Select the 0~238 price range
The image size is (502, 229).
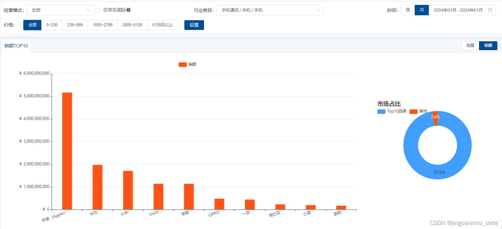point(52,25)
